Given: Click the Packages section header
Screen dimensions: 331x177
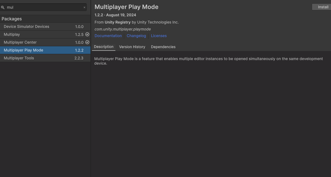Looking at the screenshot, I should [45, 19].
